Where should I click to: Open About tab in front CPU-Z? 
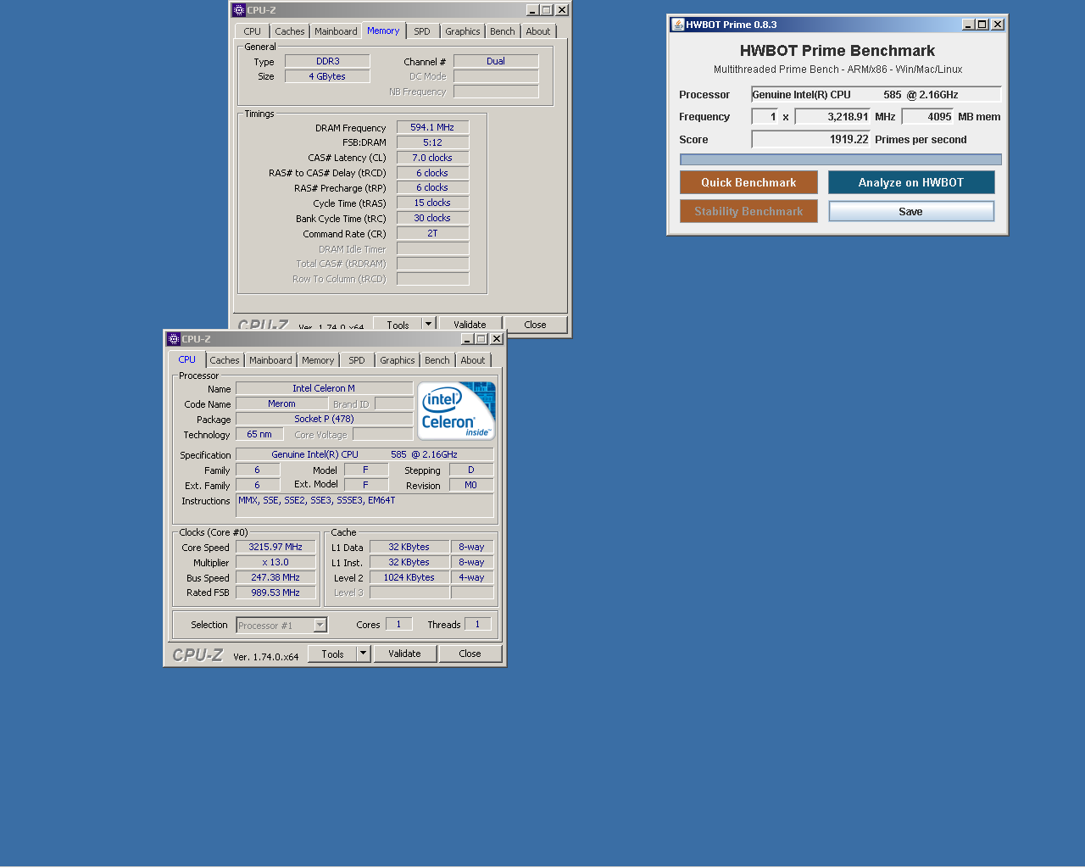(473, 360)
